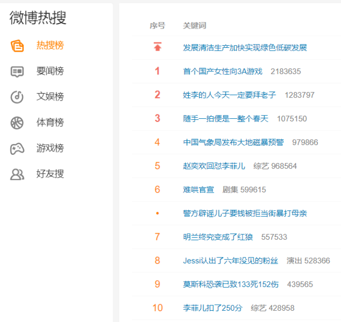Click the heat count 439565
This screenshot has height=322, width=341.
pos(300,284)
